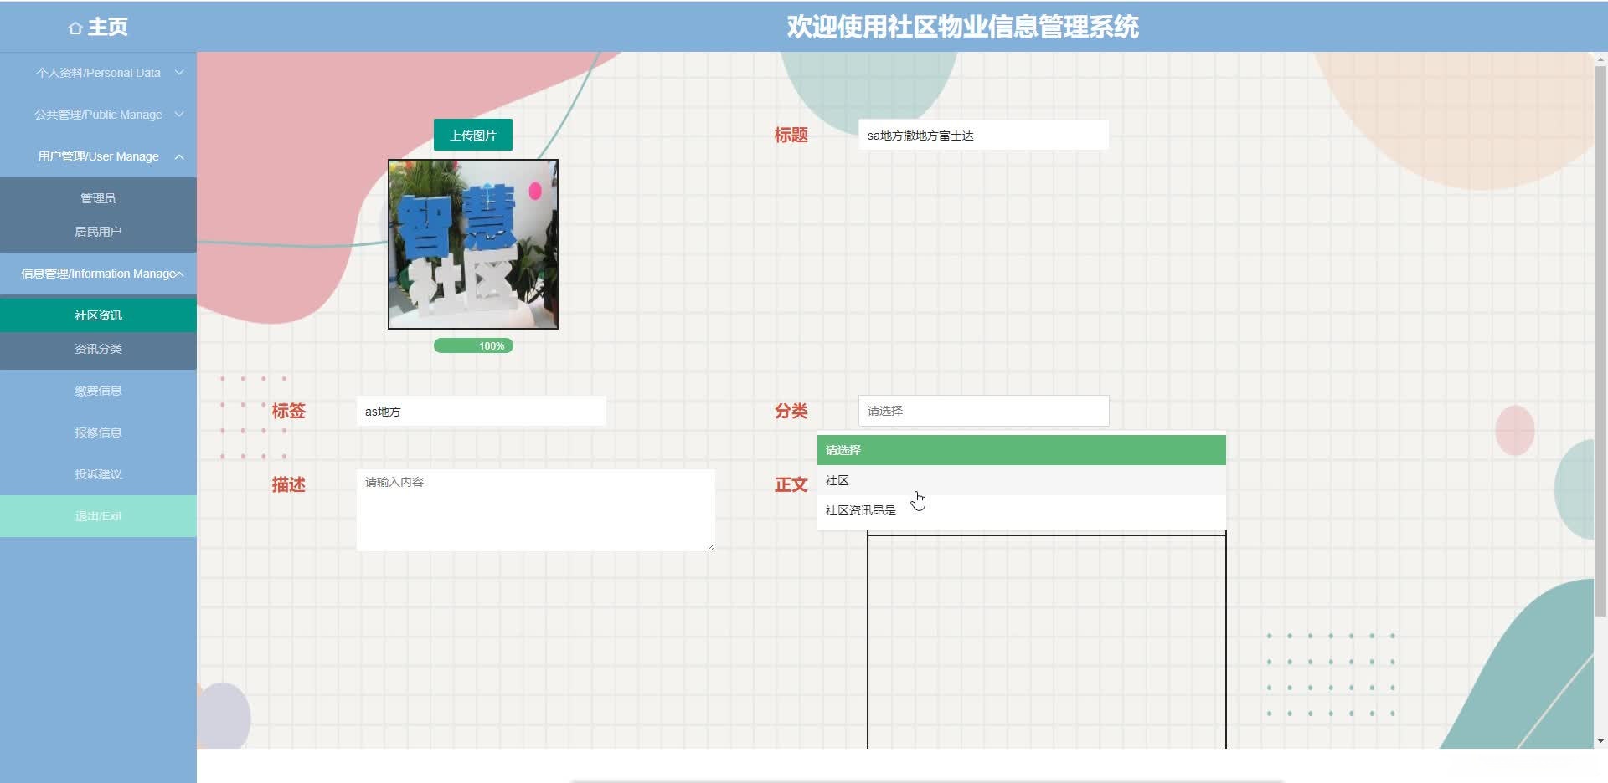Click the home icon beside 主页

click(x=75, y=28)
